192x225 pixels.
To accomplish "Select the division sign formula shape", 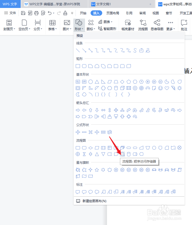I will 97,132.
